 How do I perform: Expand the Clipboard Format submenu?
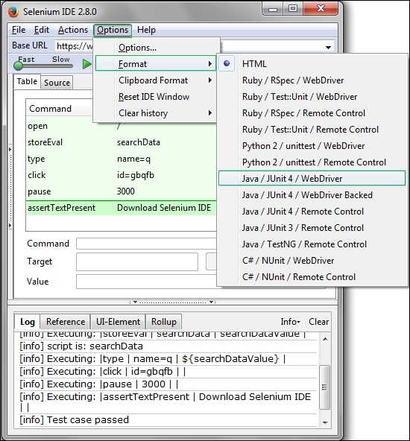click(156, 80)
